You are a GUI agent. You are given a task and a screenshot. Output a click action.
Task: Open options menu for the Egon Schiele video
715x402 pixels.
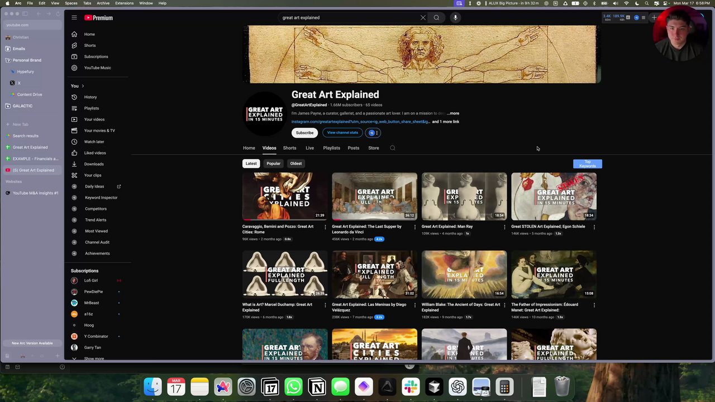coord(594,227)
